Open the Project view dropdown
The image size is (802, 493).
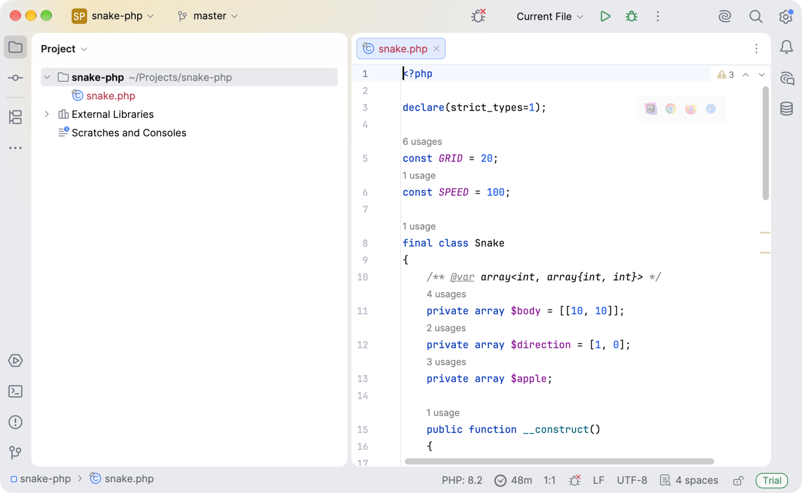64,49
